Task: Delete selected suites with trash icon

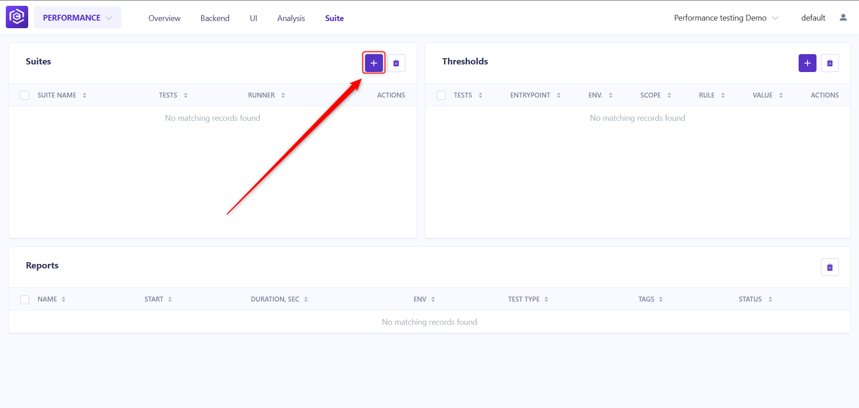Action: pyautogui.click(x=396, y=63)
